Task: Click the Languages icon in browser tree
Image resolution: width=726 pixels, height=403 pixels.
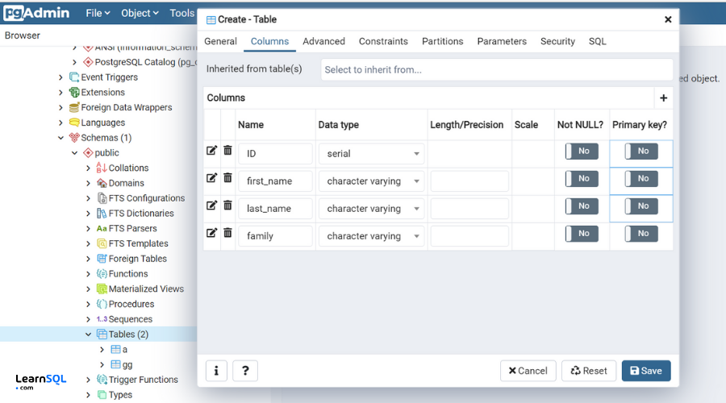Action: pos(74,123)
